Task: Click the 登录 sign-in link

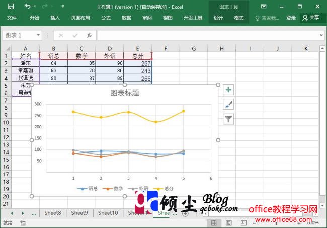Action: (291, 18)
